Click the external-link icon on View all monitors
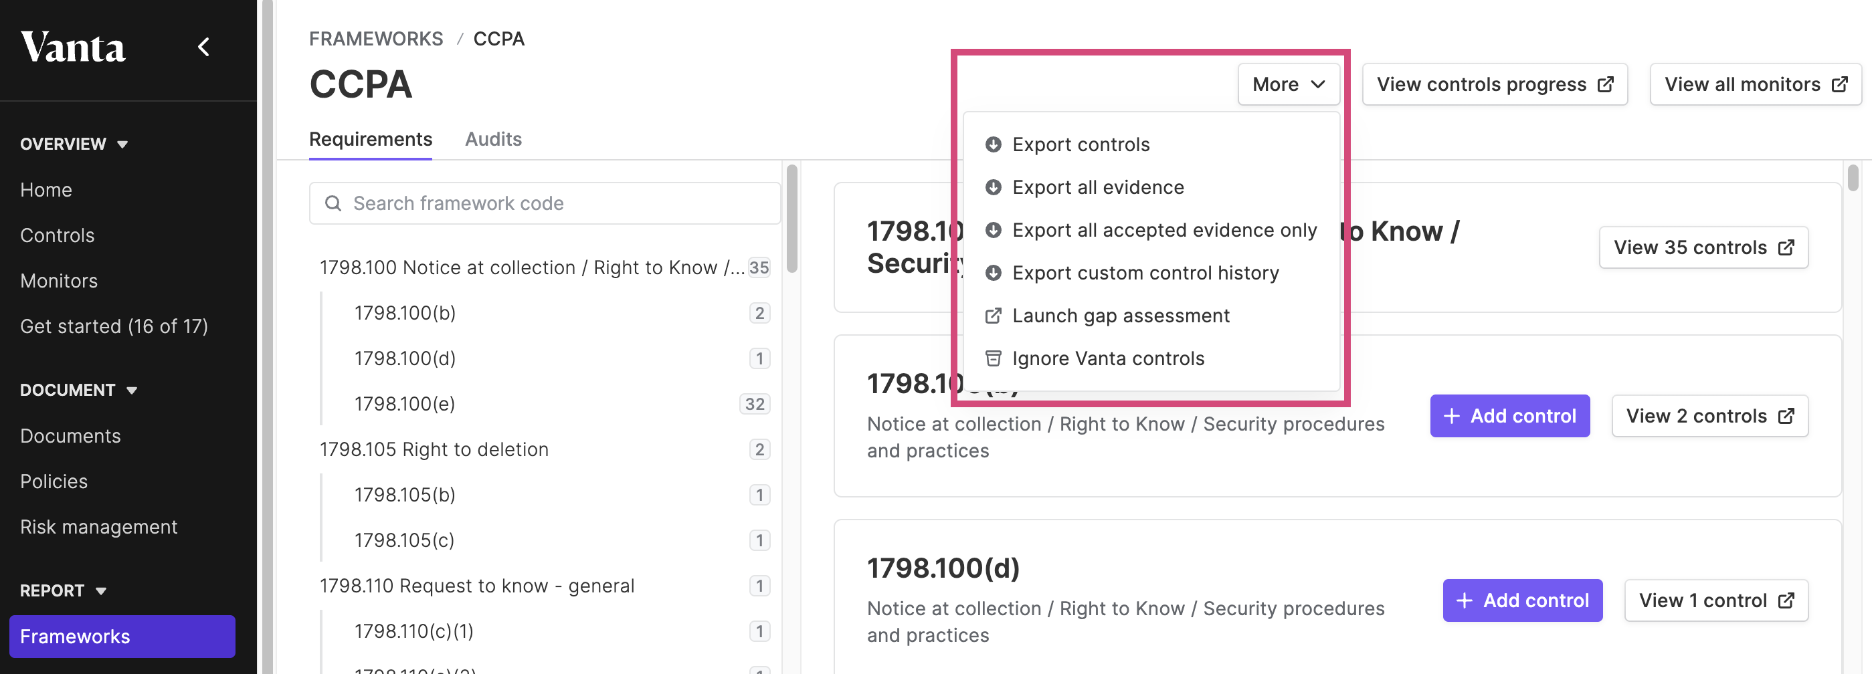This screenshot has width=1872, height=674. coord(1839,84)
